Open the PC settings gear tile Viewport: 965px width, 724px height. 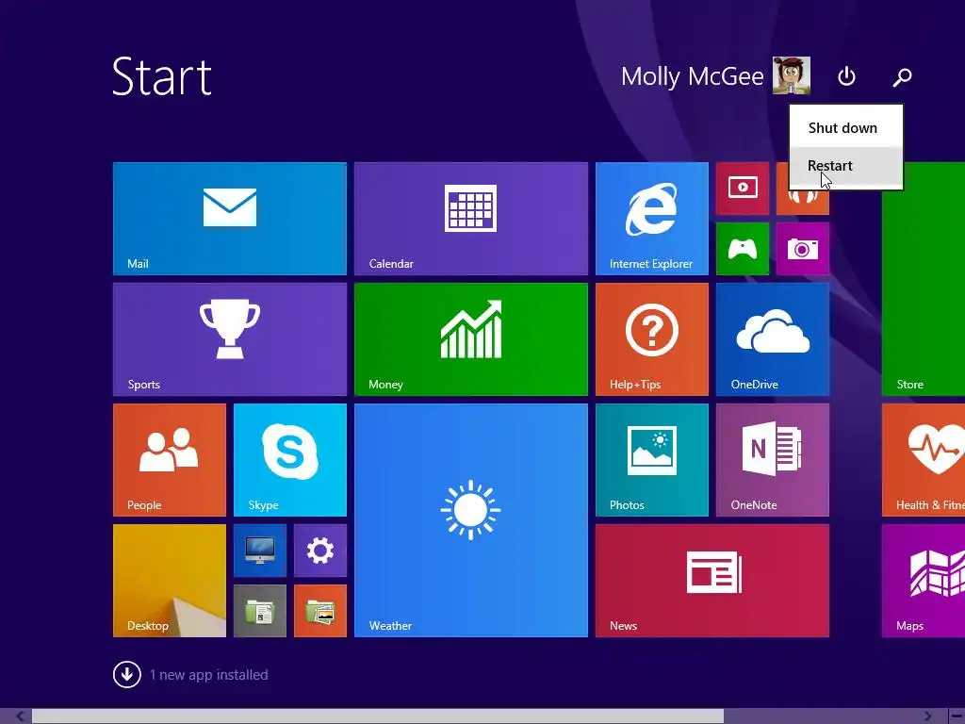(x=320, y=551)
